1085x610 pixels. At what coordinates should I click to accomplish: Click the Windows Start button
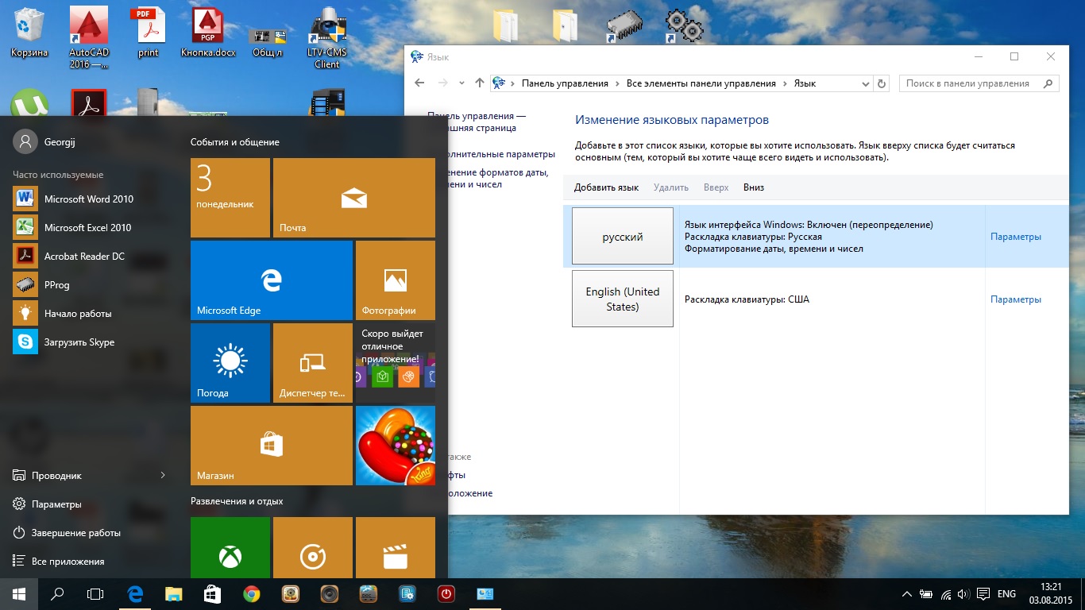click(x=19, y=594)
